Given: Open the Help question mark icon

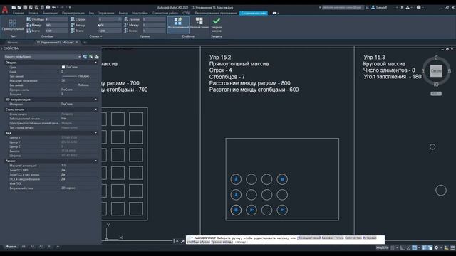Looking at the screenshot, I should point(419,8).
